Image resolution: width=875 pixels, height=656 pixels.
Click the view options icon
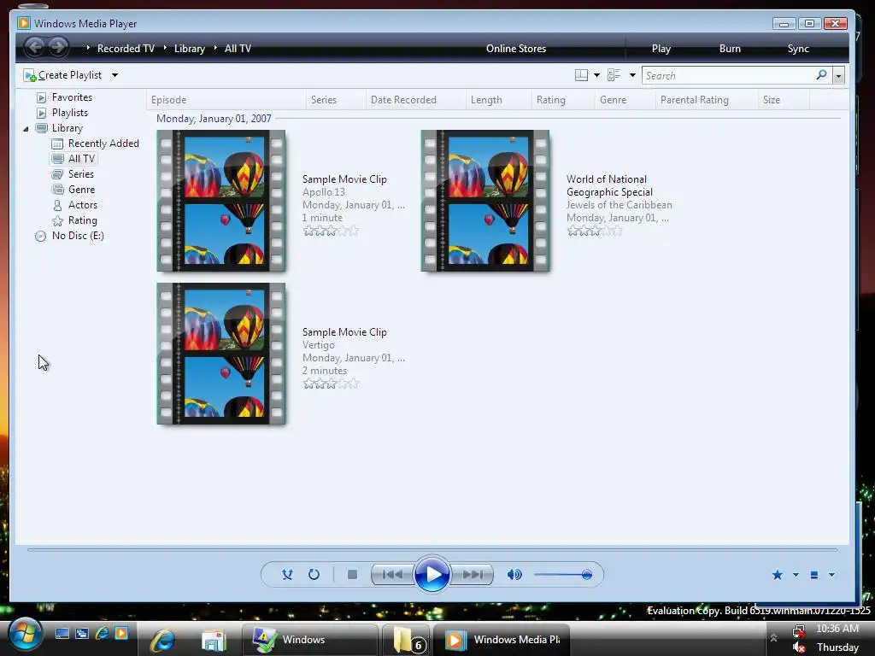pyautogui.click(x=614, y=75)
